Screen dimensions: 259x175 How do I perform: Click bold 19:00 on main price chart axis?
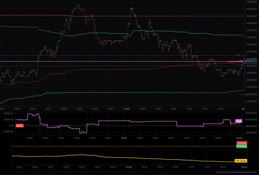(126, 109)
